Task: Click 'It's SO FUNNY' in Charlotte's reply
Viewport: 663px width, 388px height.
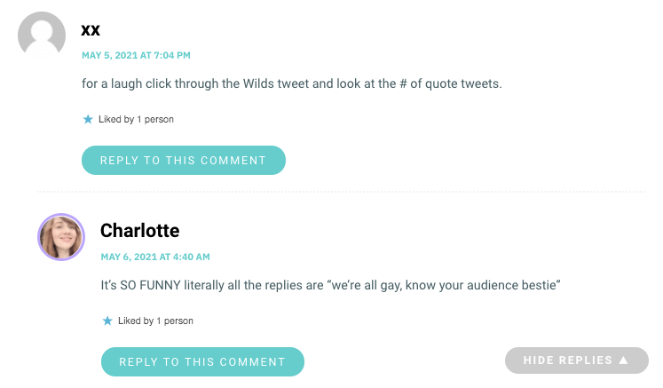Action: click(x=141, y=285)
